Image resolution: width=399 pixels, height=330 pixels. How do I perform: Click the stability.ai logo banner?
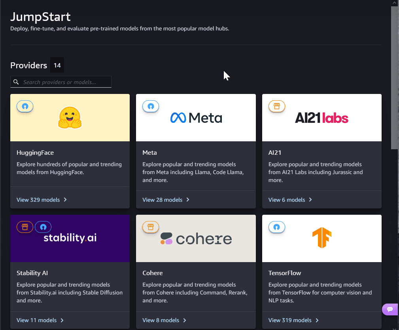tap(70, 238)
